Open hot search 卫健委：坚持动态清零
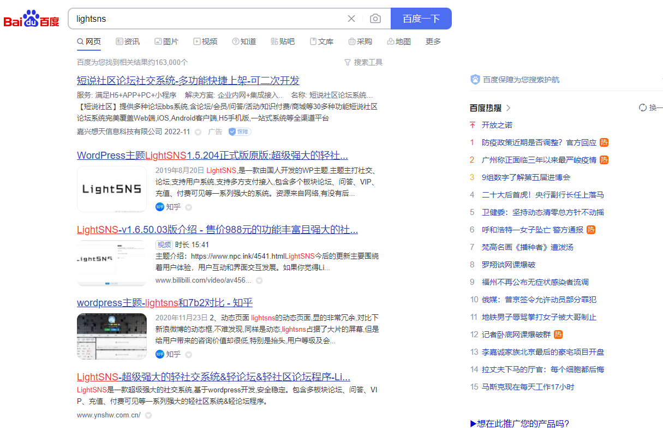 (x=543, y=212)
